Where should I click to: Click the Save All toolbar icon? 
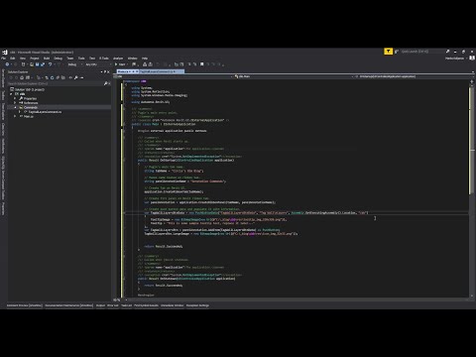(x=43, y=64)
